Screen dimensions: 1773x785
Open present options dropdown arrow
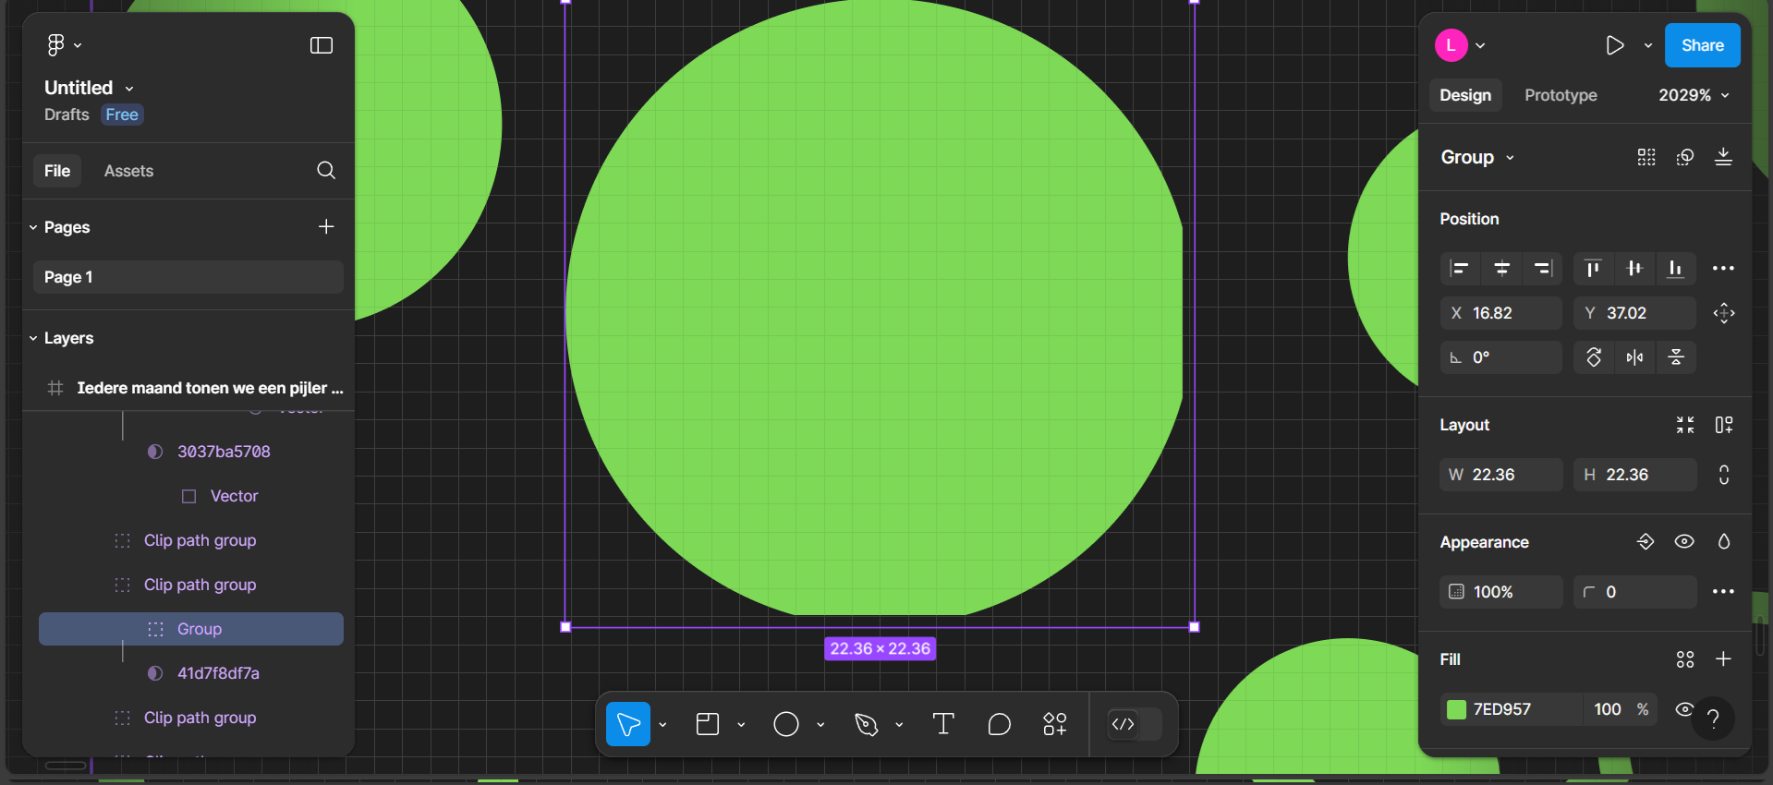pos(1647,45)
